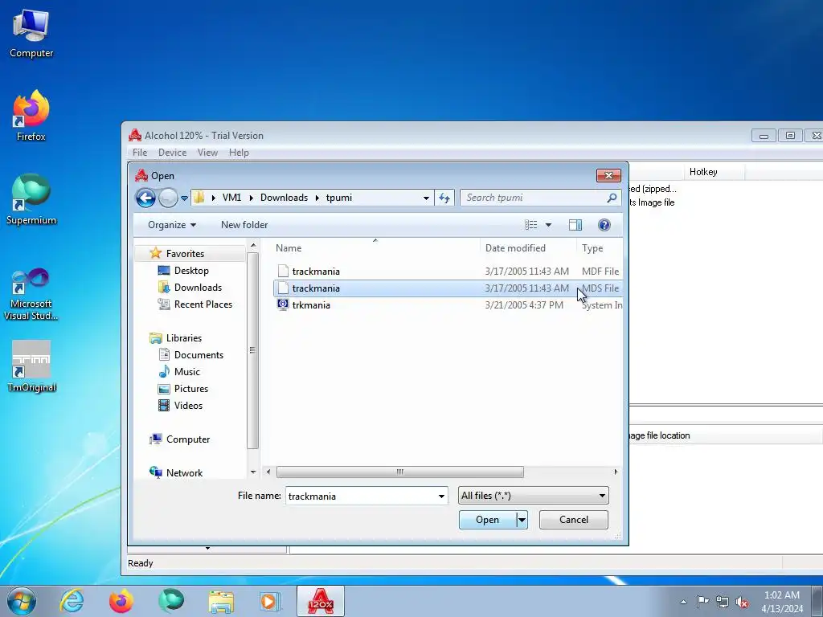The width and height of the screenshot is (823, 617).
Task: Click the Open button split arrow
Action: (x=522, y=520)
